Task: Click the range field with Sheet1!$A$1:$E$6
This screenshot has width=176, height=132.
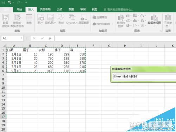Action: (x=144, y=77)
